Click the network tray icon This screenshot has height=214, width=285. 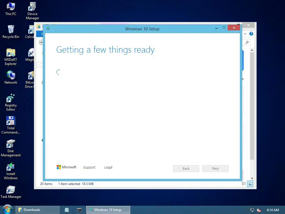(x=252, y=210)
